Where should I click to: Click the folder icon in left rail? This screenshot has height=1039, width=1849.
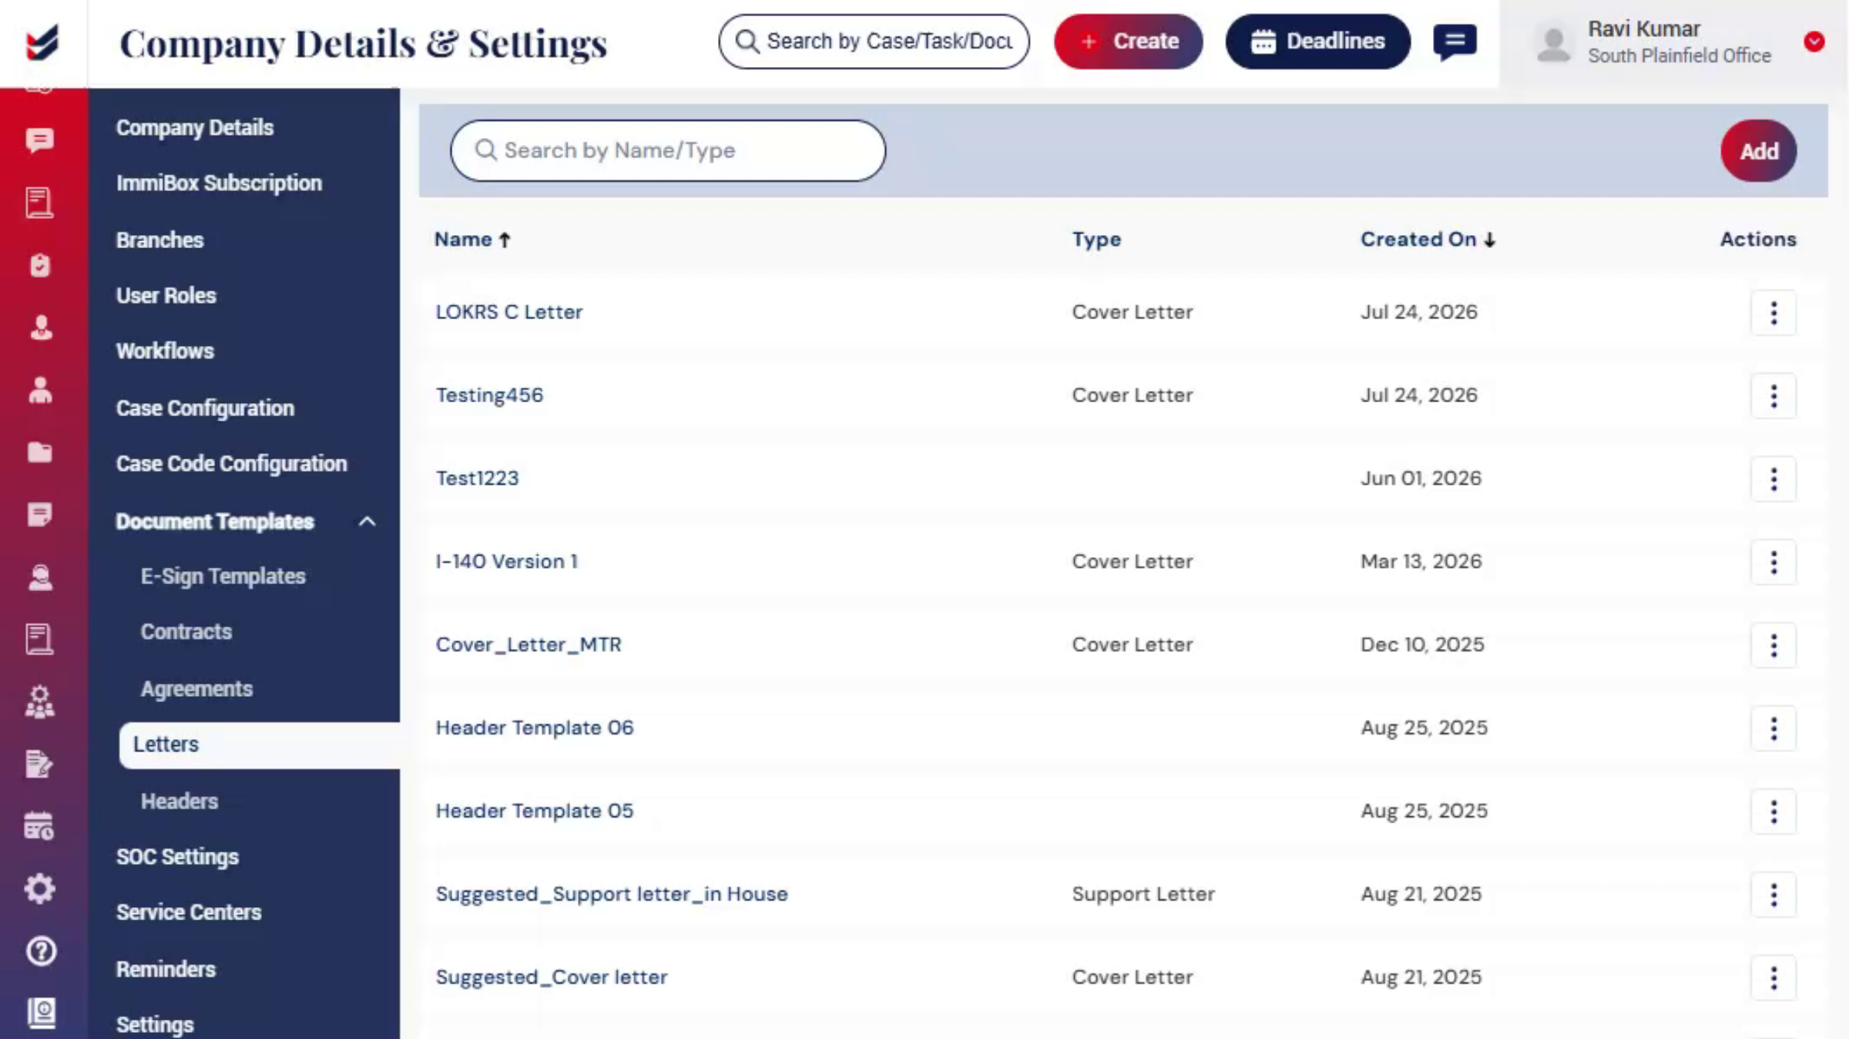point(40,452)
